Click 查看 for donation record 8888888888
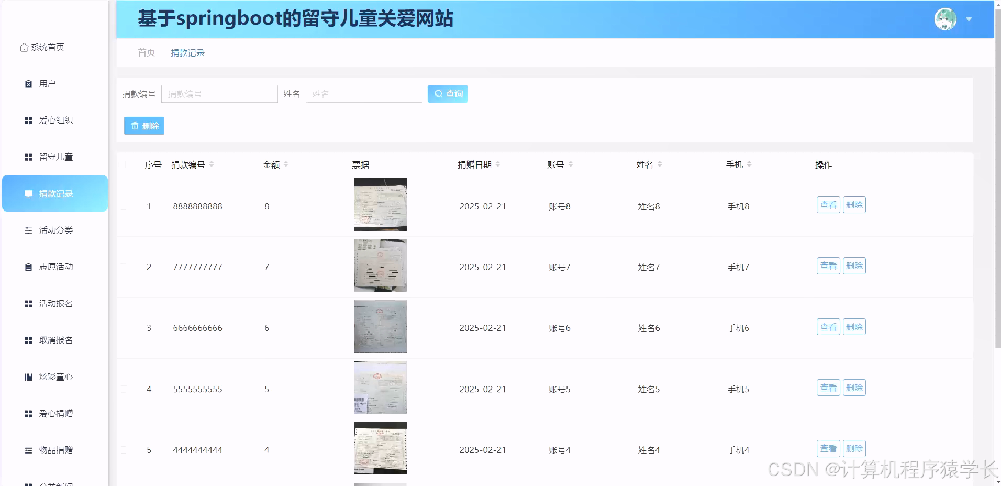Viewport: 1001px width, 486px height. point(828,205)
